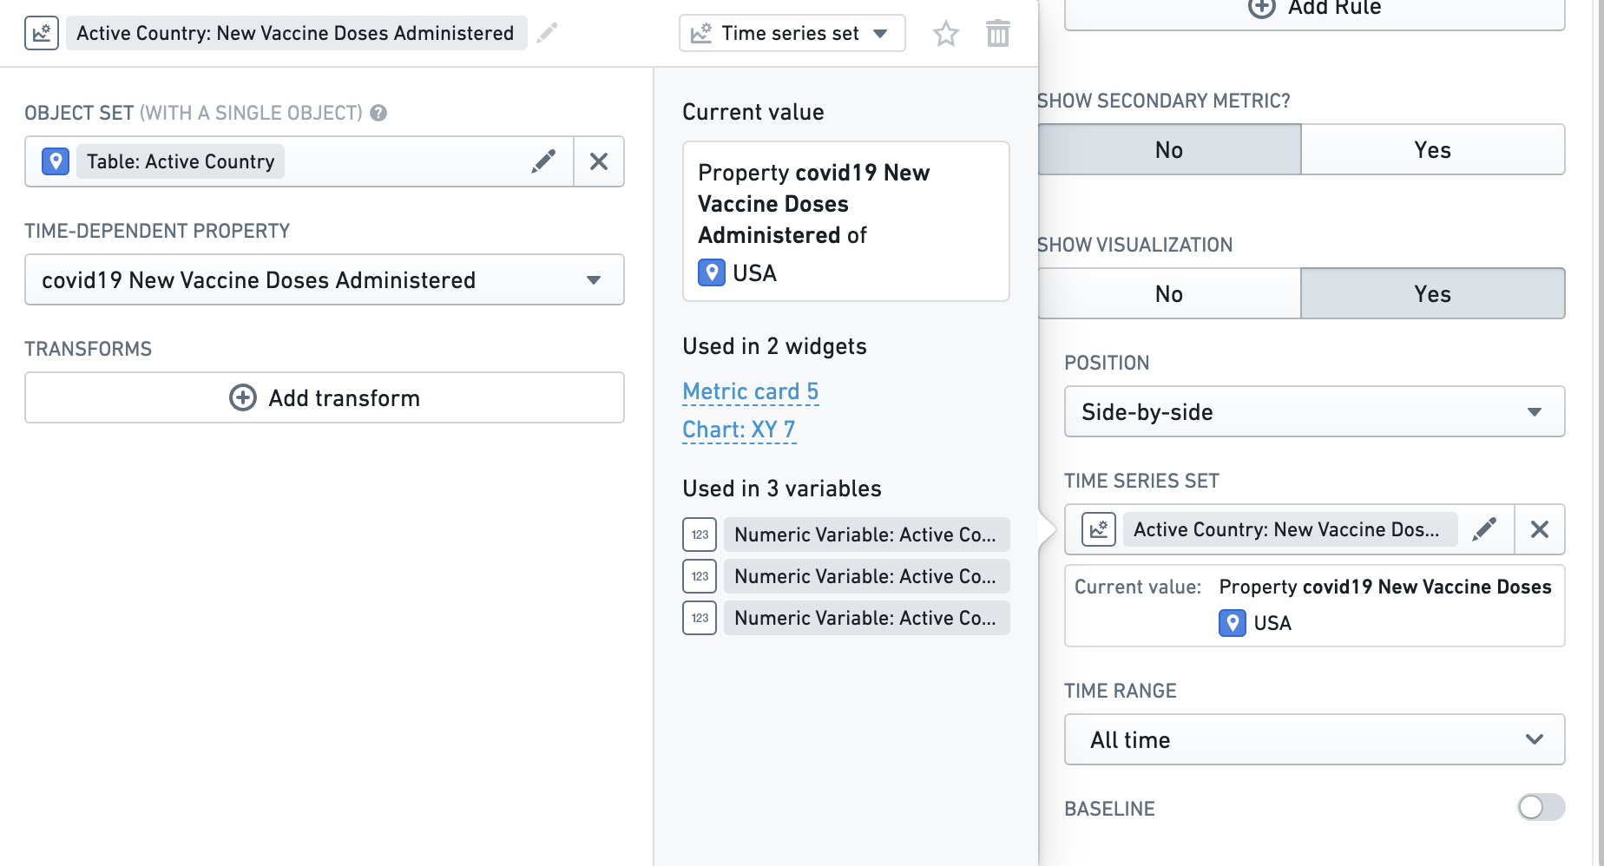Click the Table: Active Country tag
Screen dimensions: 1604x866
[x=181, y=161]
